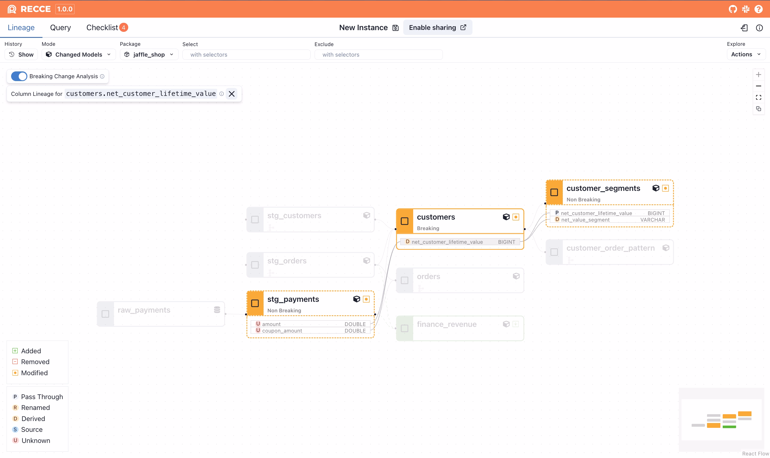Viewport: 770px width, 458px height.
Task: Show the history panel
Action: click(21, 55)
